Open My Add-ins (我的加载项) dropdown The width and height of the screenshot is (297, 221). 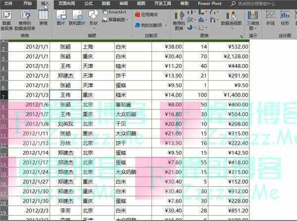coord(151,25)
